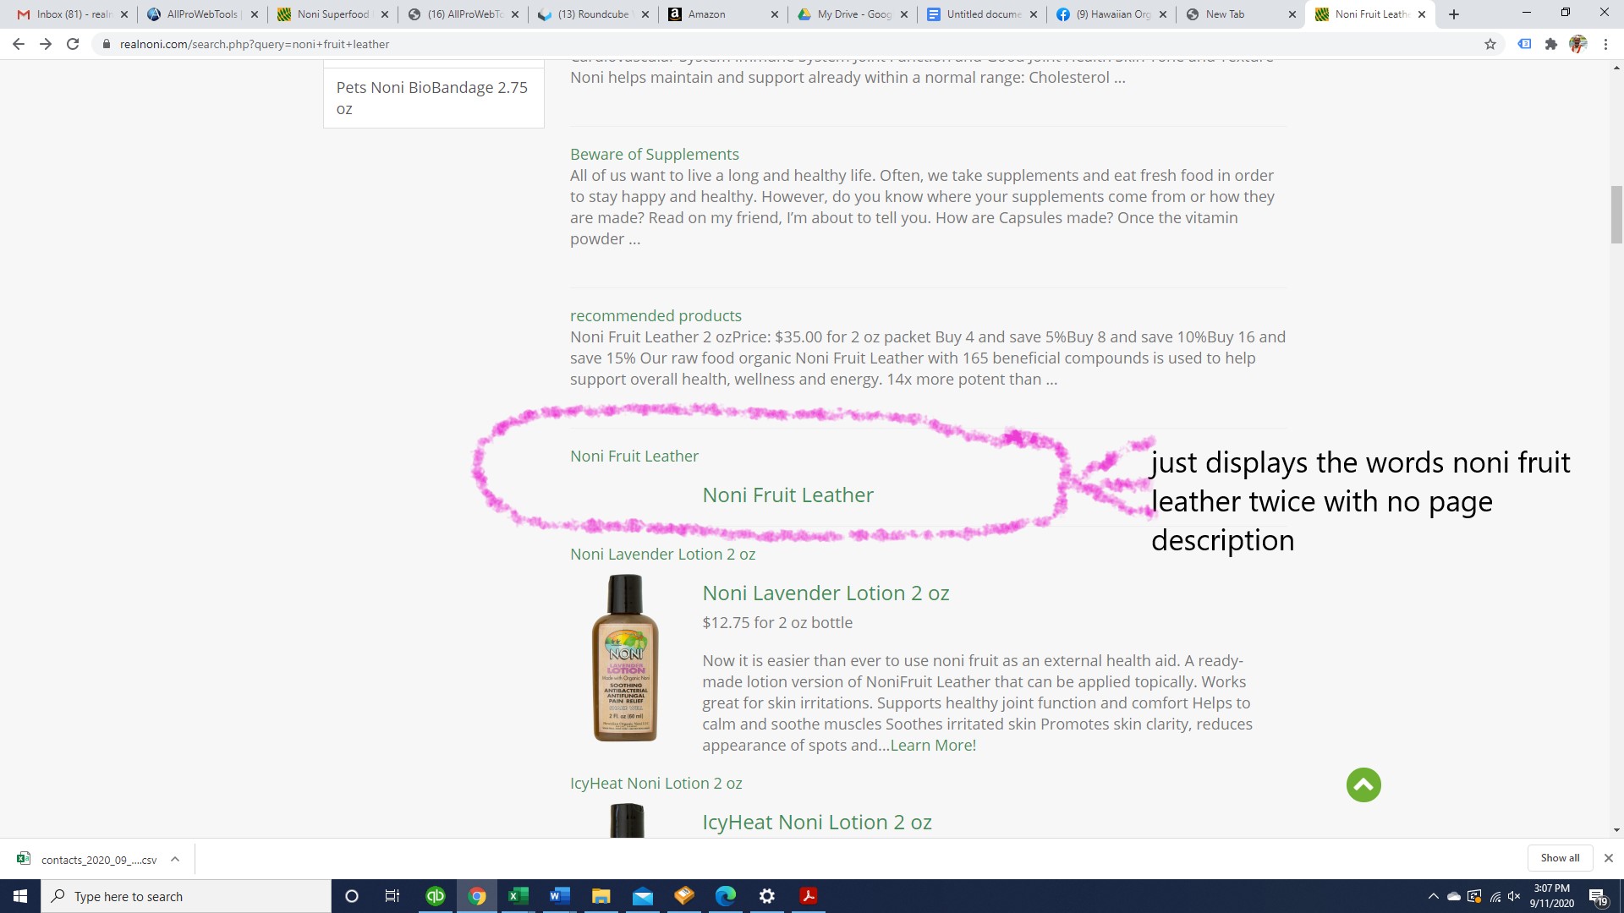Open File Explorer from taskbar
This screenshot has width=1624, height=913.
tap(601, 896)
